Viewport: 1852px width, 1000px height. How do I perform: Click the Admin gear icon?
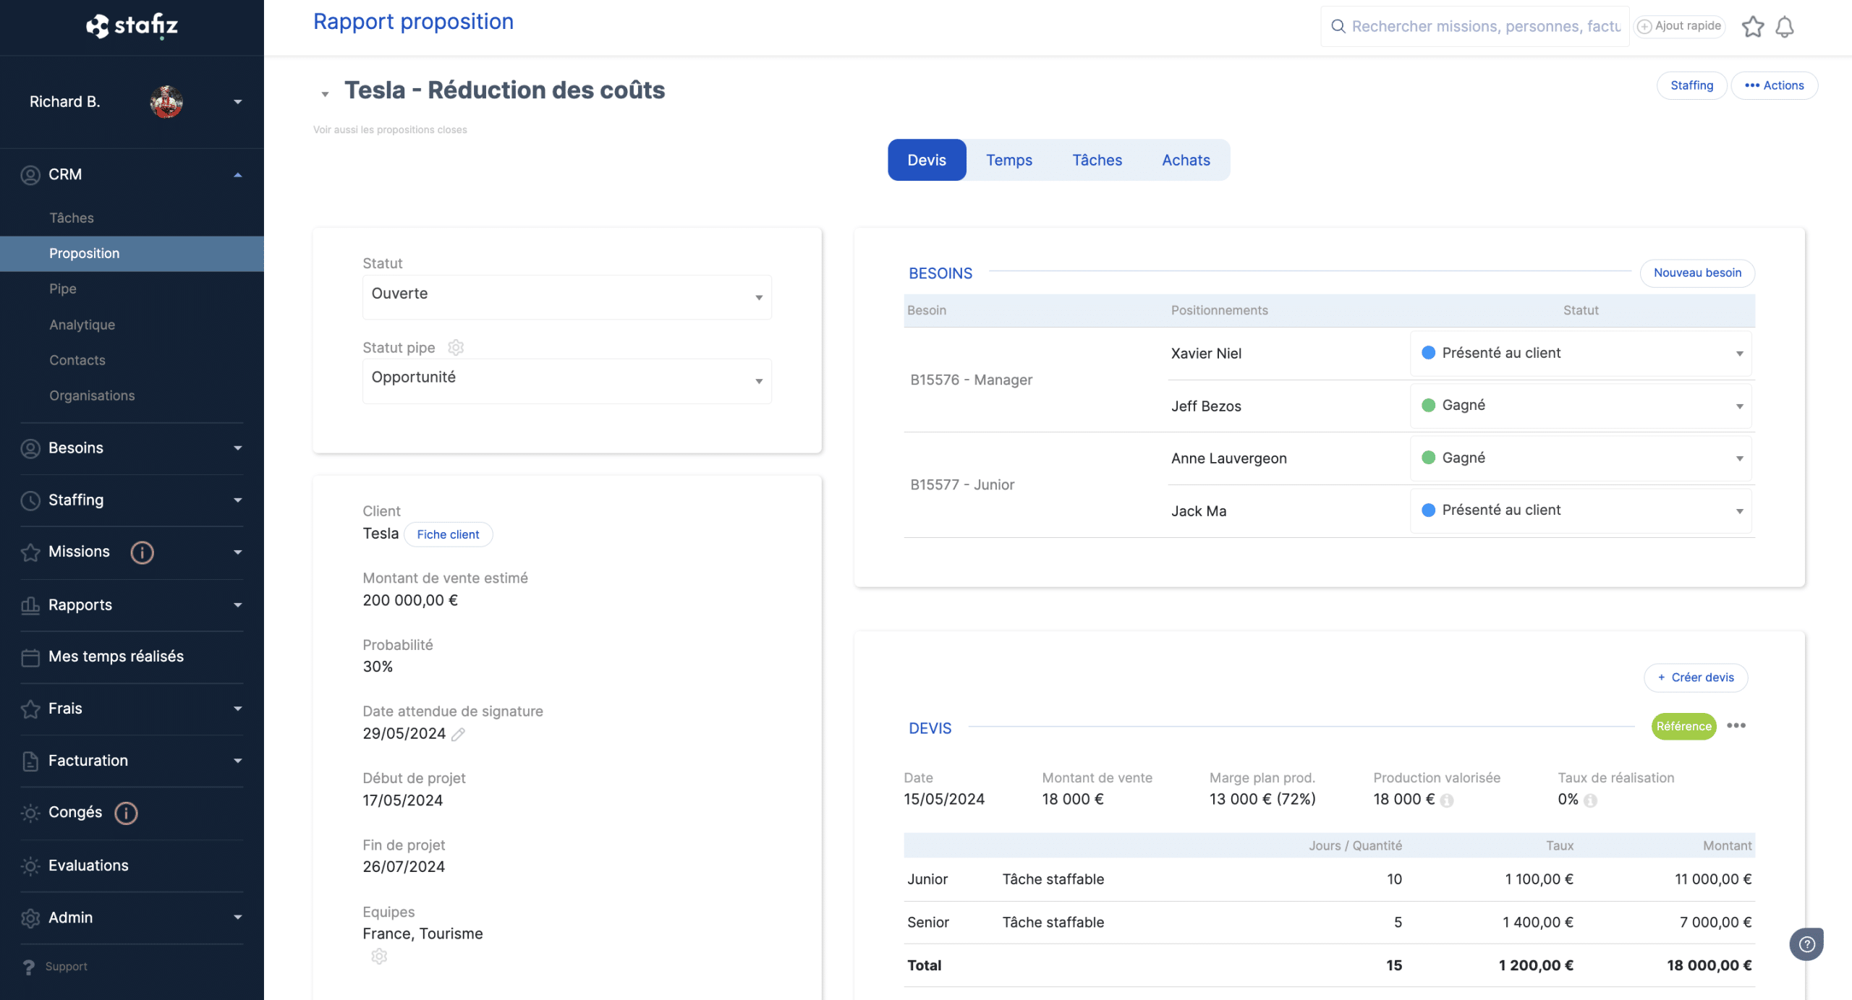pos(30,918)
